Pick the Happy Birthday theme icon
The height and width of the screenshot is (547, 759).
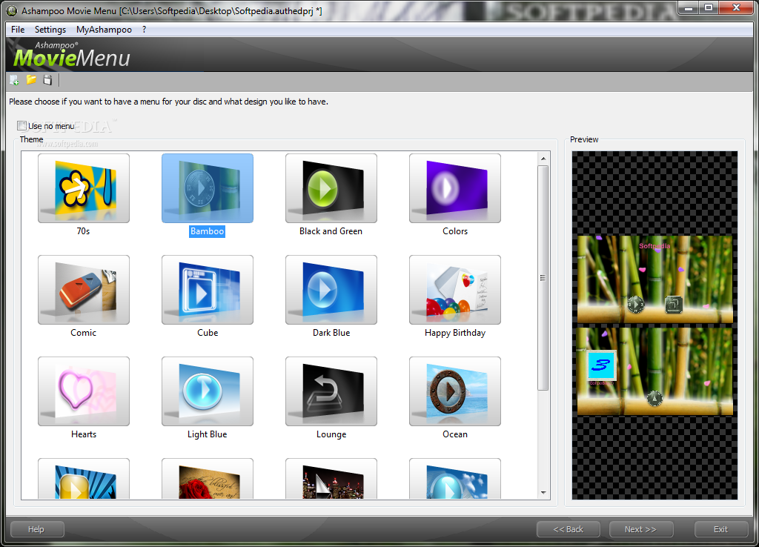(x=455, y=290)
